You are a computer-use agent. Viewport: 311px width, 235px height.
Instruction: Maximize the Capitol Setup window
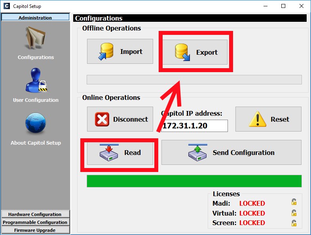tap(283, 6)
